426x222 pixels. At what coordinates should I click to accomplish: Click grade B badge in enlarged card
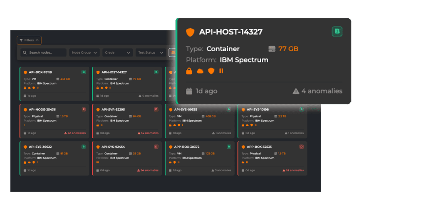(x=337, y=31)
